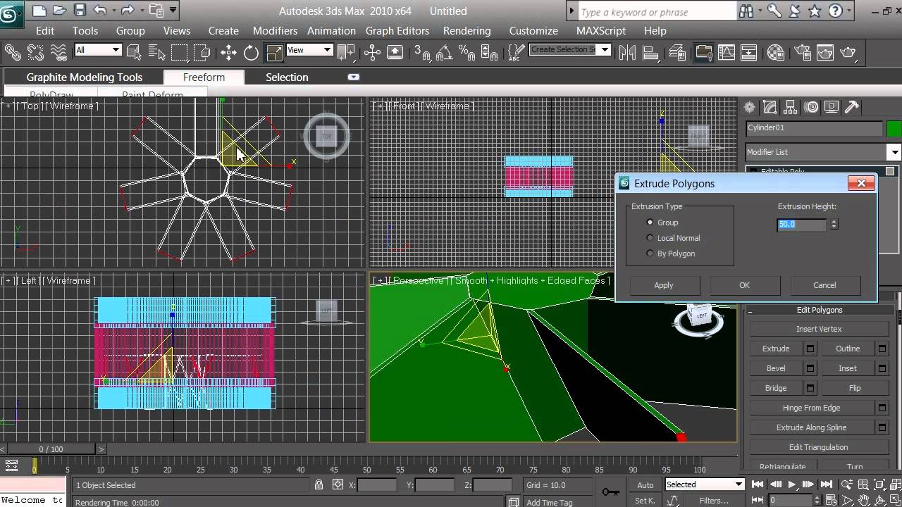902x507 pixels.
Task: Expand the Create Selection Set dropdown
Action: click(x=605, y=50)
